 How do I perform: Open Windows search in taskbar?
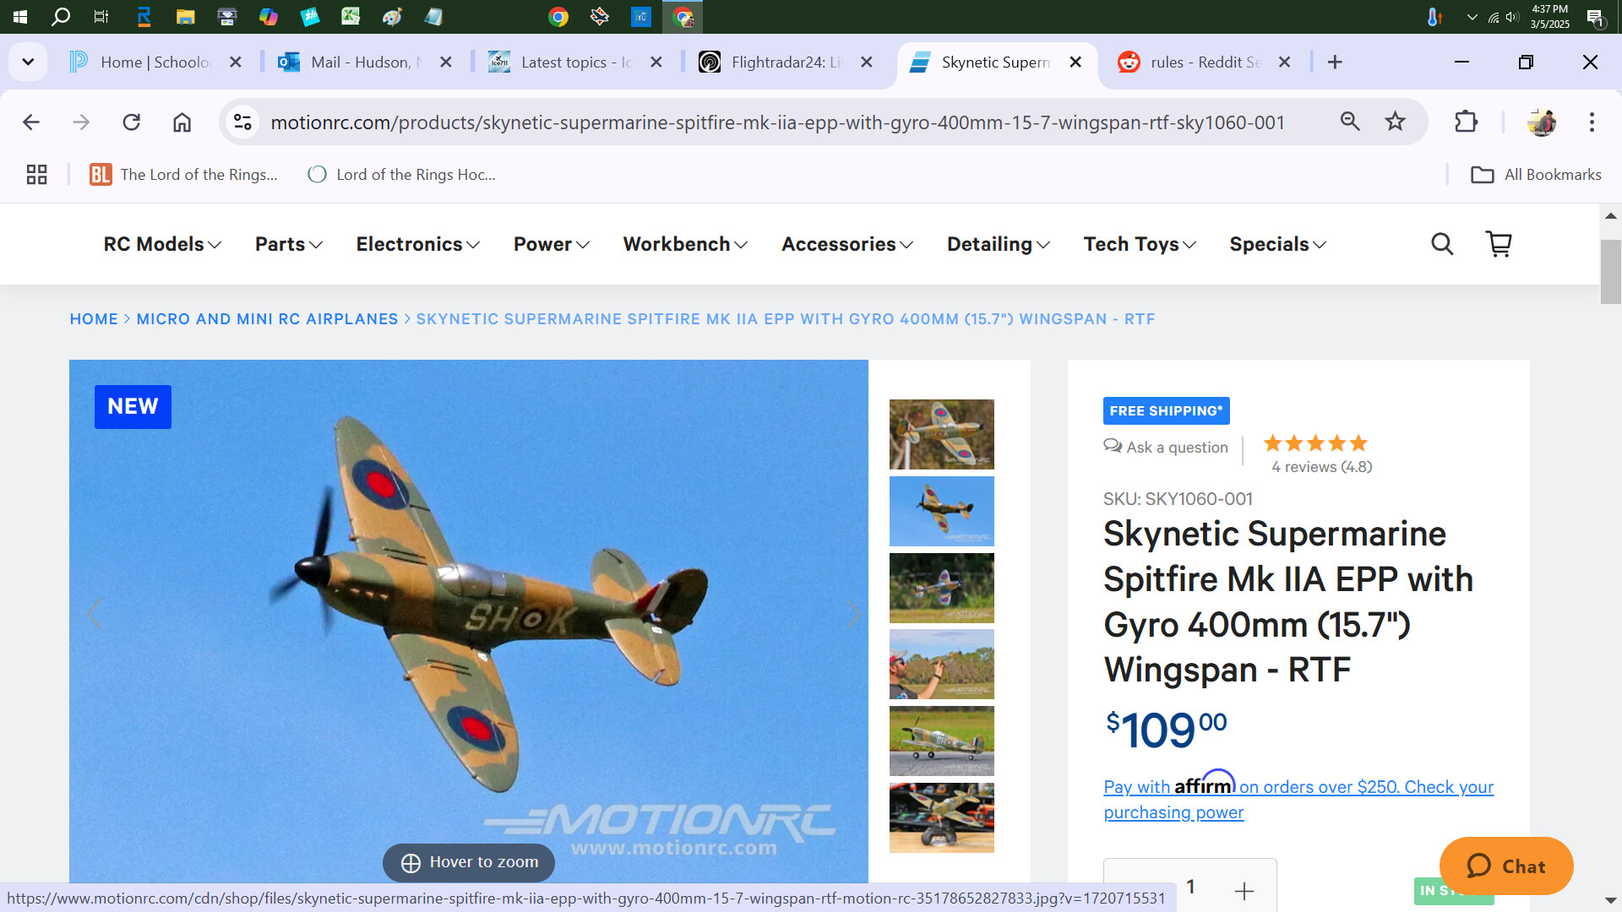tap(60, 16)
